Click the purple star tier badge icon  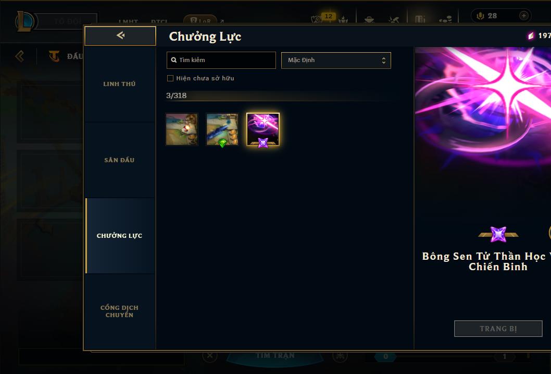[498, 234]
